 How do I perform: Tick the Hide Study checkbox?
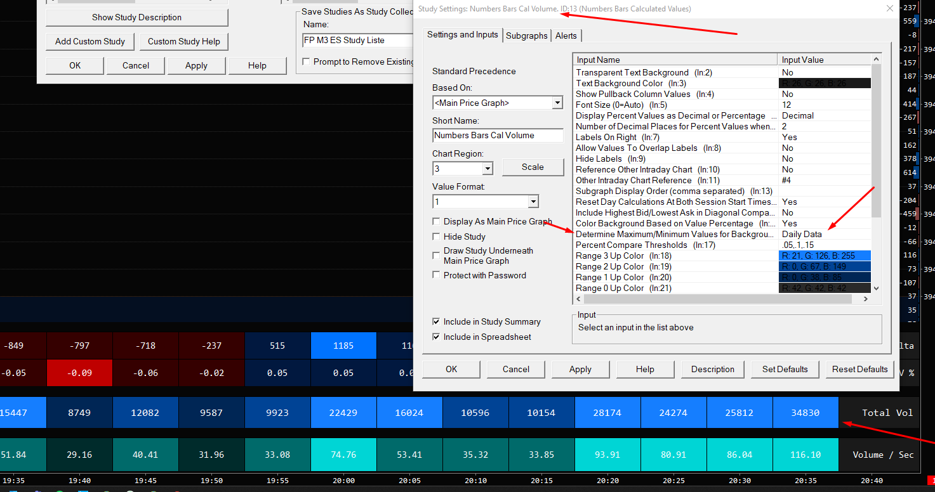tap(436, 236)
